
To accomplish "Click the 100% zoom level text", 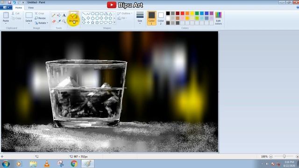I will (264, 157).
